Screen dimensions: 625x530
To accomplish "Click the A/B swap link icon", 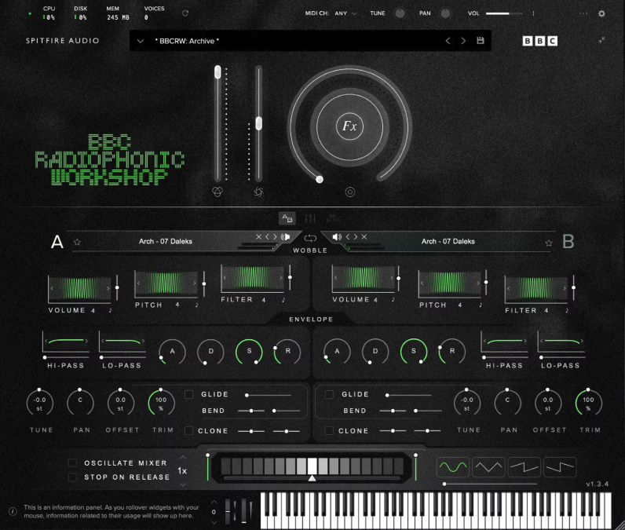I will click(x=310, y=238).
